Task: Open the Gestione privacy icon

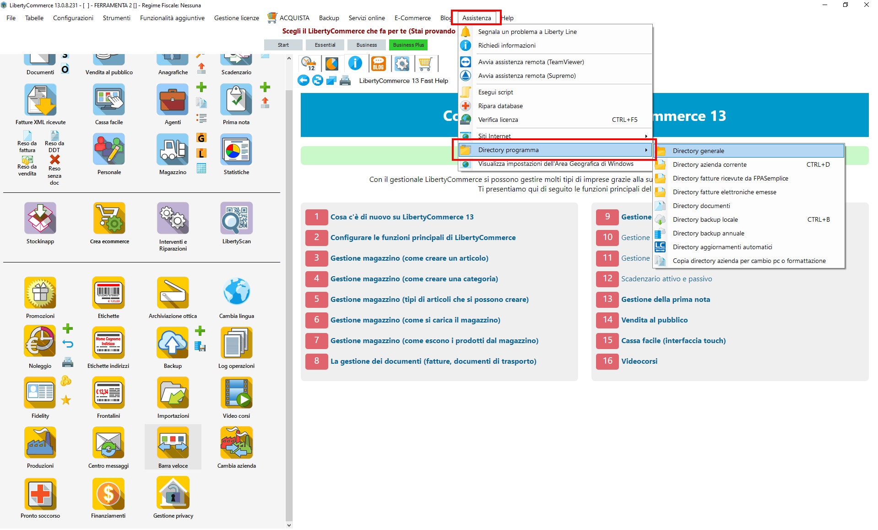Action: click(x=173, y=493)
